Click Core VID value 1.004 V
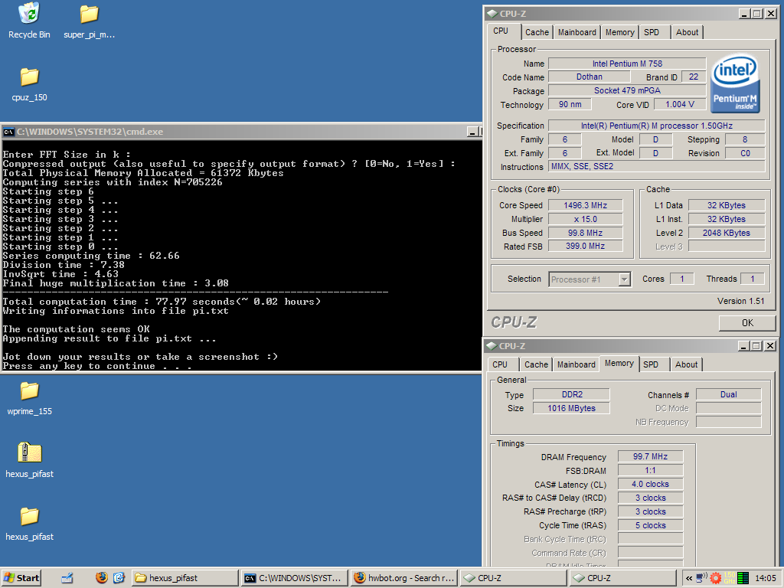784x588 pixels. 680,104
